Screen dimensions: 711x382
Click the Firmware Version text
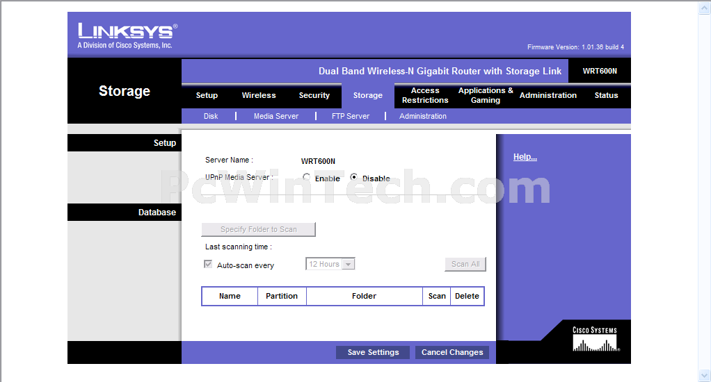point(575,47)
